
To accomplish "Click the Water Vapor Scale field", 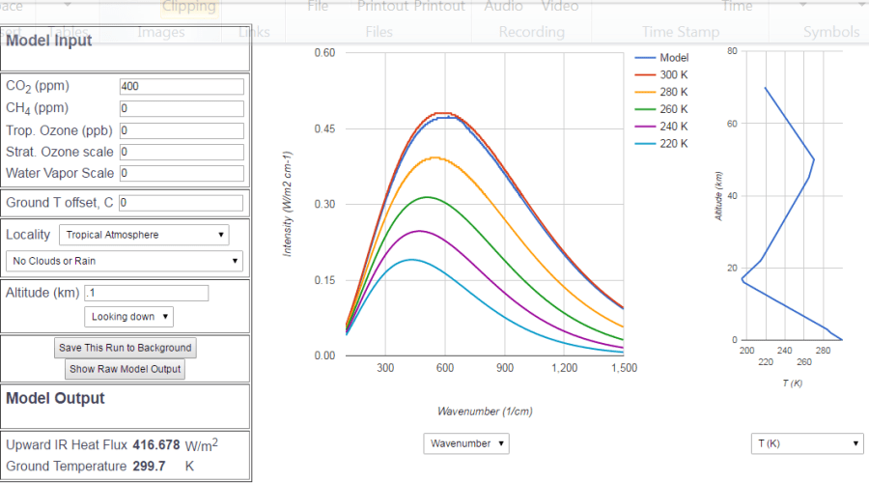I will [182, 174].
